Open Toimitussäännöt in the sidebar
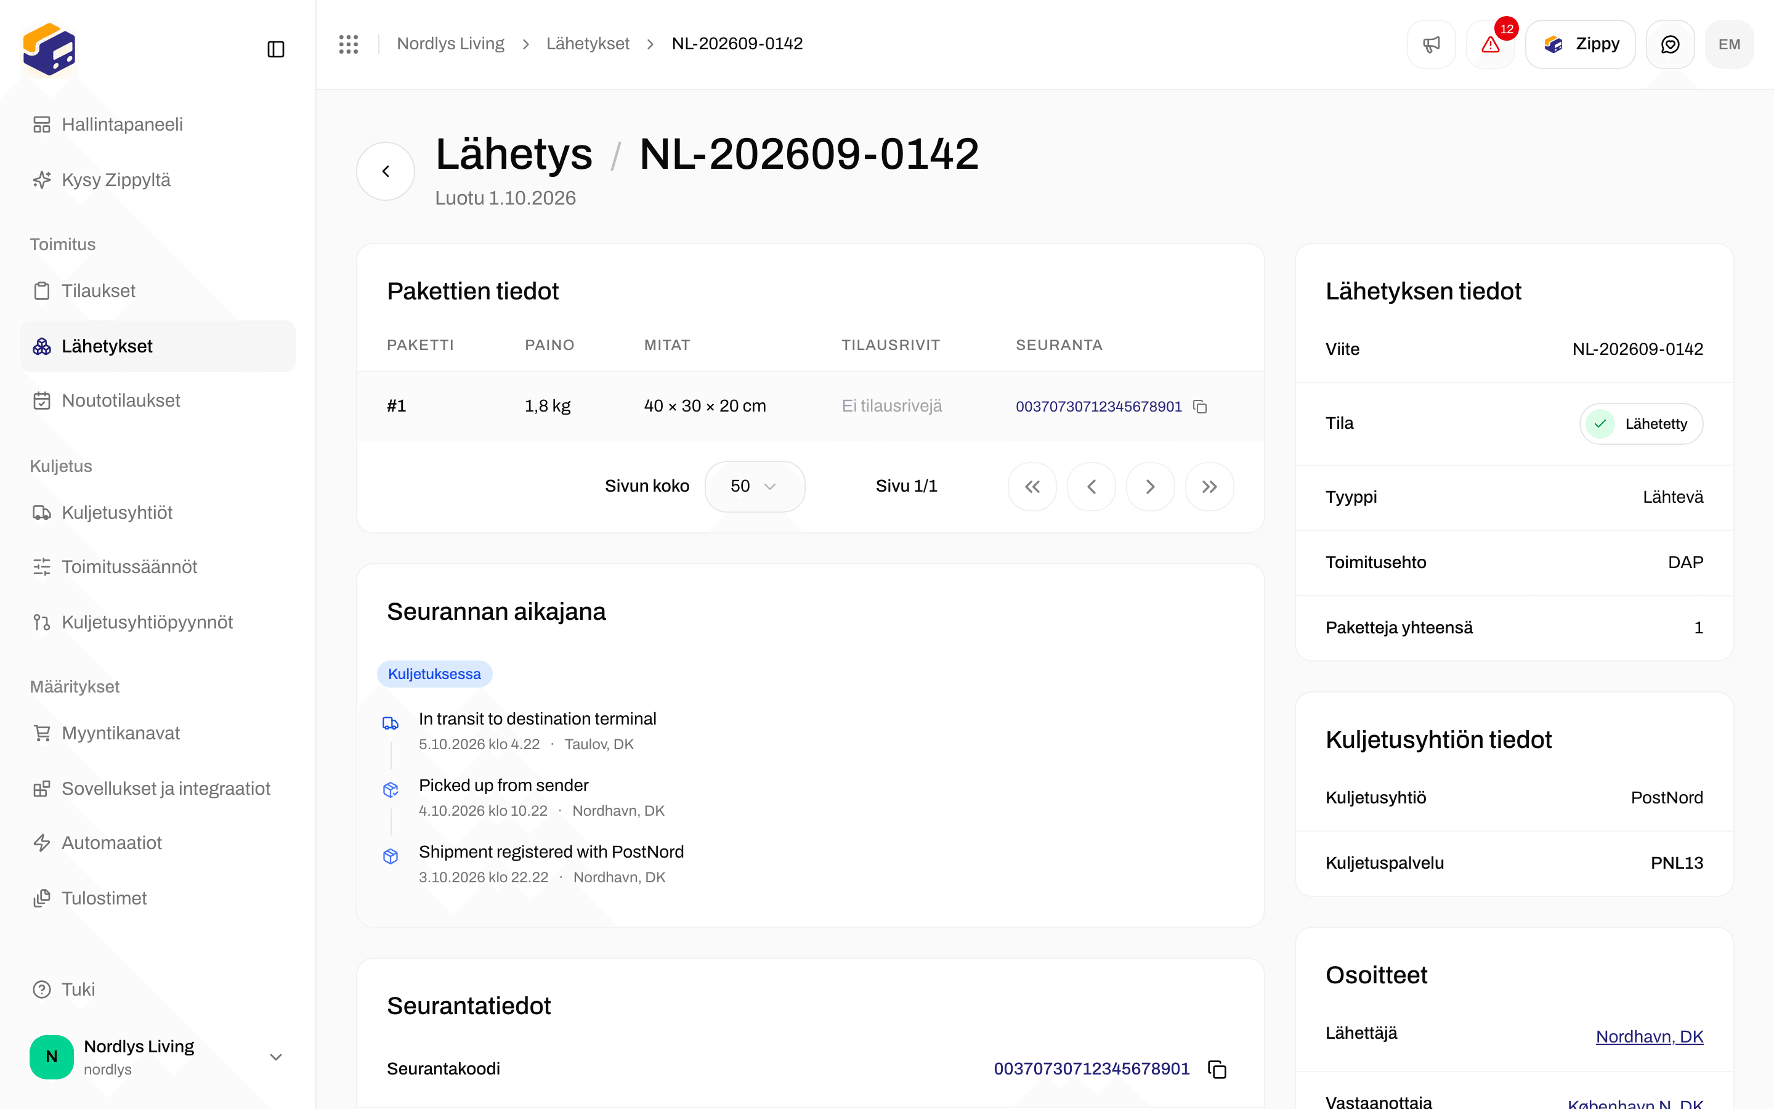Viewport: 1774px width, 1109px height. click(158, 567)
